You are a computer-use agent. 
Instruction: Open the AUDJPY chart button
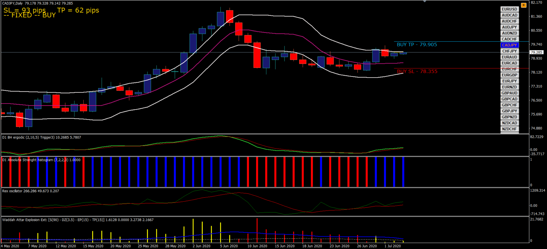click(509, 27)
